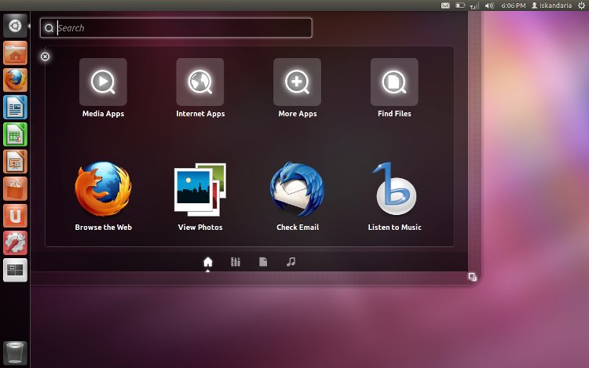Image resolution: width=589 pixels, height=368 pixels.
Task: Click the 'Find Files' label
Action: tap(394, 114)
